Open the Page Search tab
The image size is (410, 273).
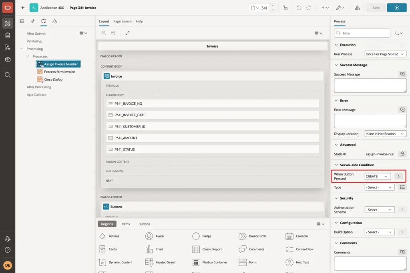(x=123, y=22)
